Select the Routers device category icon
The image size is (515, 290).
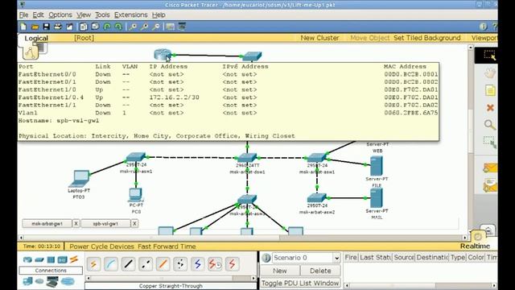tap(27, 259)
